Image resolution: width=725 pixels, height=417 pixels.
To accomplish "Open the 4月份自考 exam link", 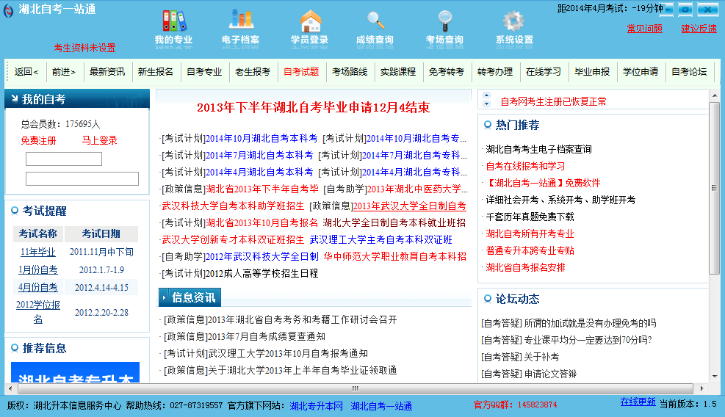I will [x=38, y=287].
